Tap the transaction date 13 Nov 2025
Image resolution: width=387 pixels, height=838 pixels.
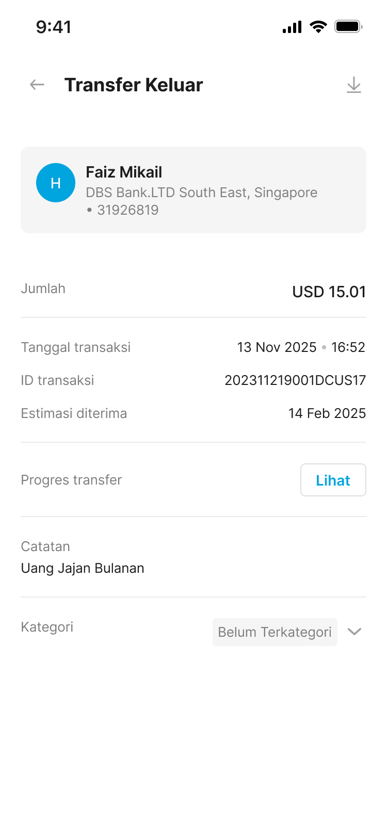pos(277,347)
